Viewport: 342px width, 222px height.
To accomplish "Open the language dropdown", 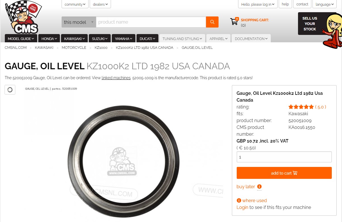I will [x=325, y=4].
